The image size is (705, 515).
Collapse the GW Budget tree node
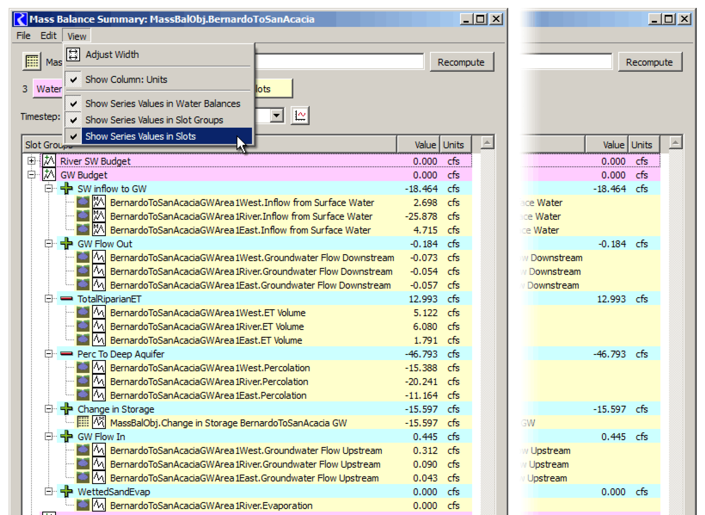tap(31, 175)
